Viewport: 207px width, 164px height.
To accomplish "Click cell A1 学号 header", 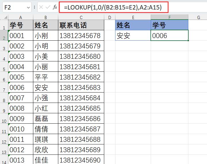I will pos(21,25).
